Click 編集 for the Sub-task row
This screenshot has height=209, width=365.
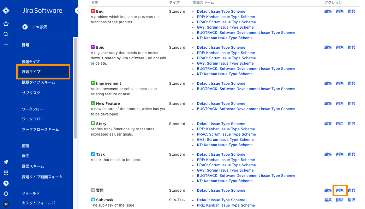pos(328,200)
